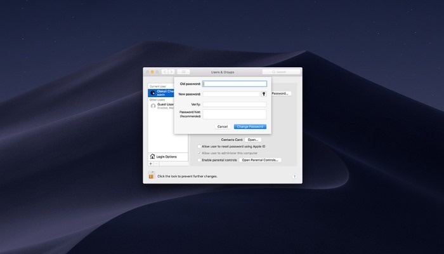Viewport: 444px width, 254px height.
Task: Open the help question mark button
Action: [x=294, y=176]
